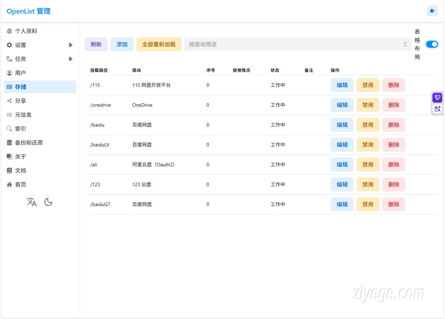Edit the /onedrive storage entry

tap(342, 105)
